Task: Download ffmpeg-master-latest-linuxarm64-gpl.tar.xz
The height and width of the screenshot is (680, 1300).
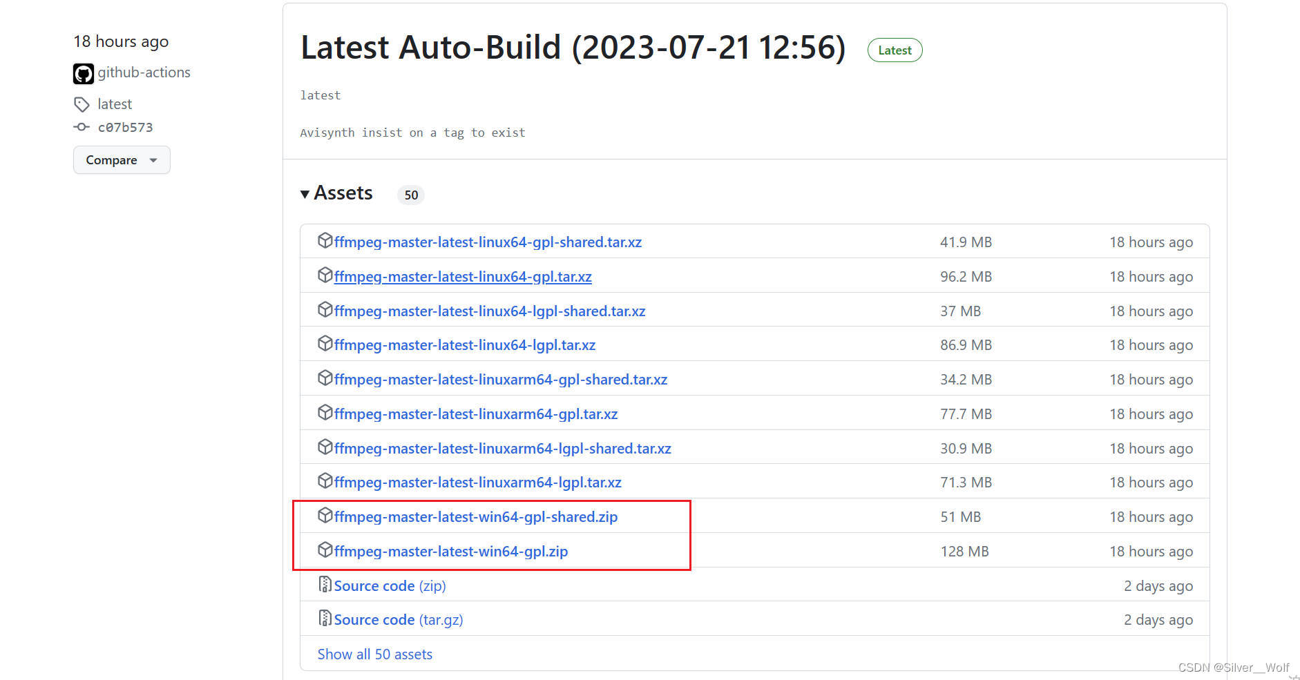Action: point(476,414)
